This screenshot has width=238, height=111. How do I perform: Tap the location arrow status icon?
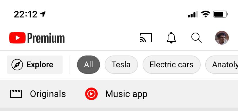[x=43, y=14]
